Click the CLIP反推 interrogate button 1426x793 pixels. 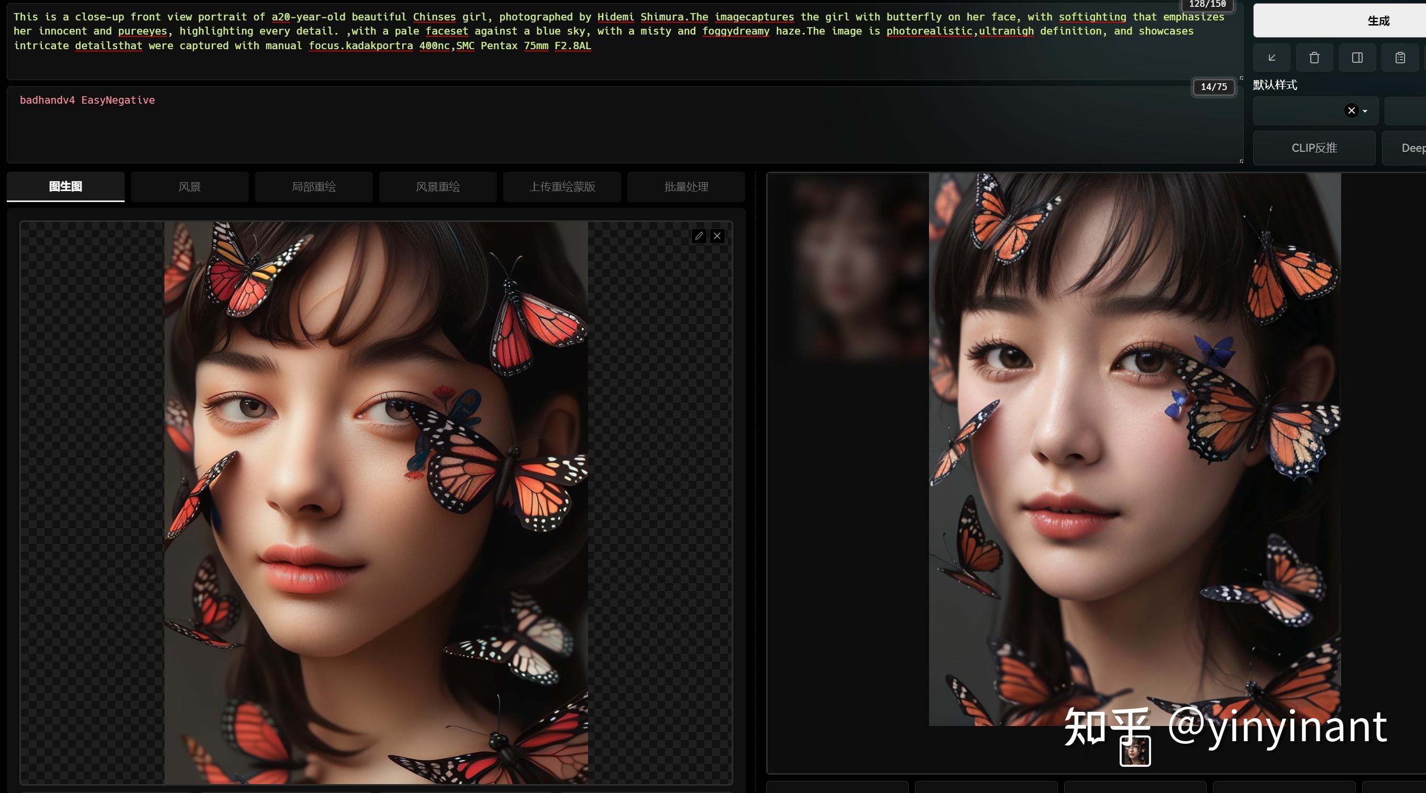(1313, 148)
